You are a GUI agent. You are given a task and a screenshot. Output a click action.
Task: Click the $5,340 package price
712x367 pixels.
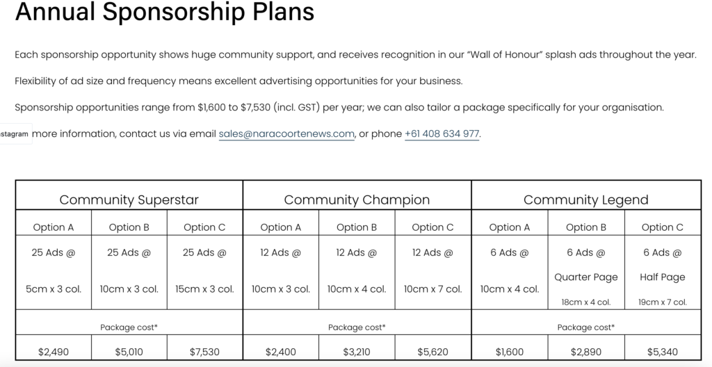point(662,352)
